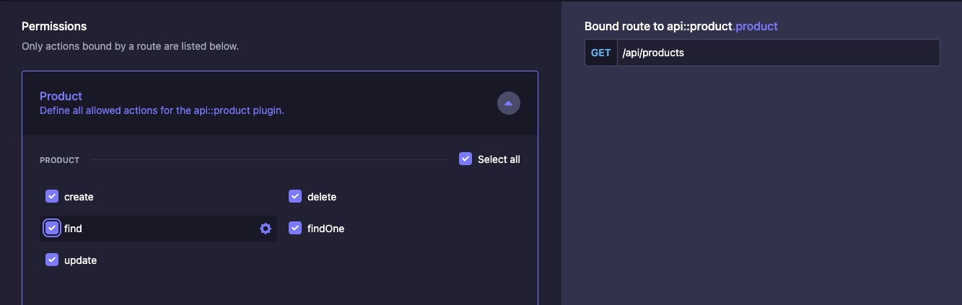Select the /api/products route field
The image size is (962, 305).
point(762,53)
